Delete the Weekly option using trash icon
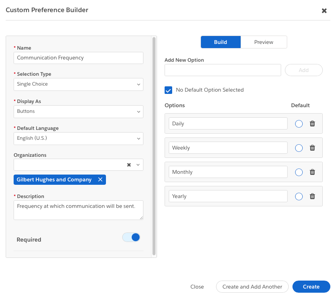Image resolution: width=336 pixels, height=298 pixels. [312, 148]
